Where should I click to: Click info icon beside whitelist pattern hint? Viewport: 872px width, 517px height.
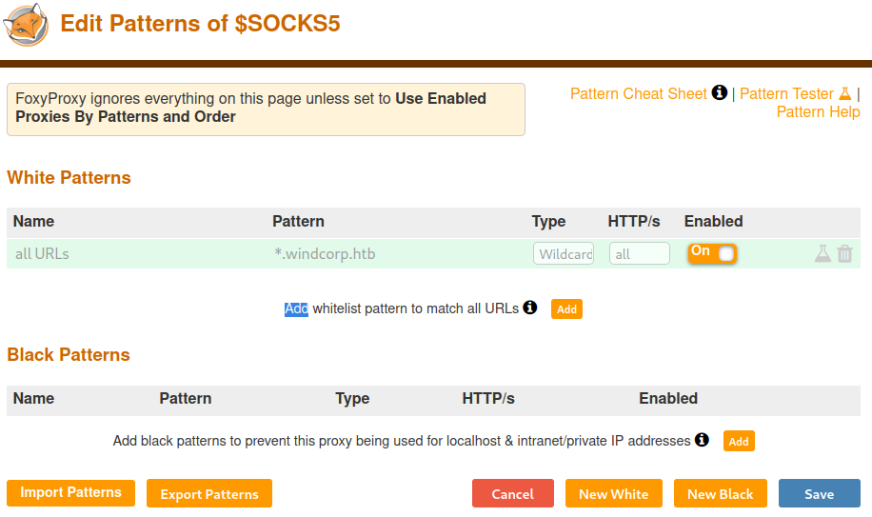(x=530, y=308)
